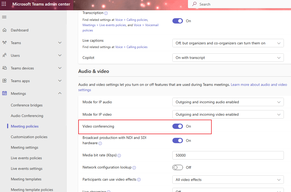Open the Microsoft 365 app launcher waffle icon
This screenshot has width=291, height=192.
[4, 4]
